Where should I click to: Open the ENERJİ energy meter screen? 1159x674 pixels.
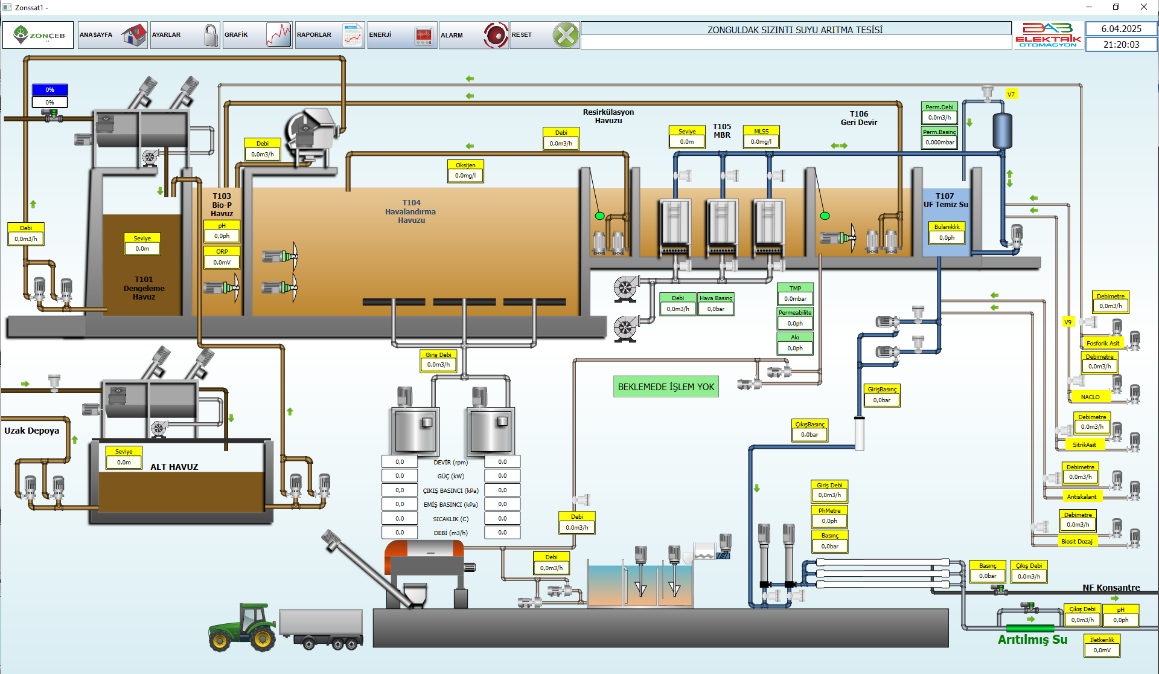coord(402,35)
